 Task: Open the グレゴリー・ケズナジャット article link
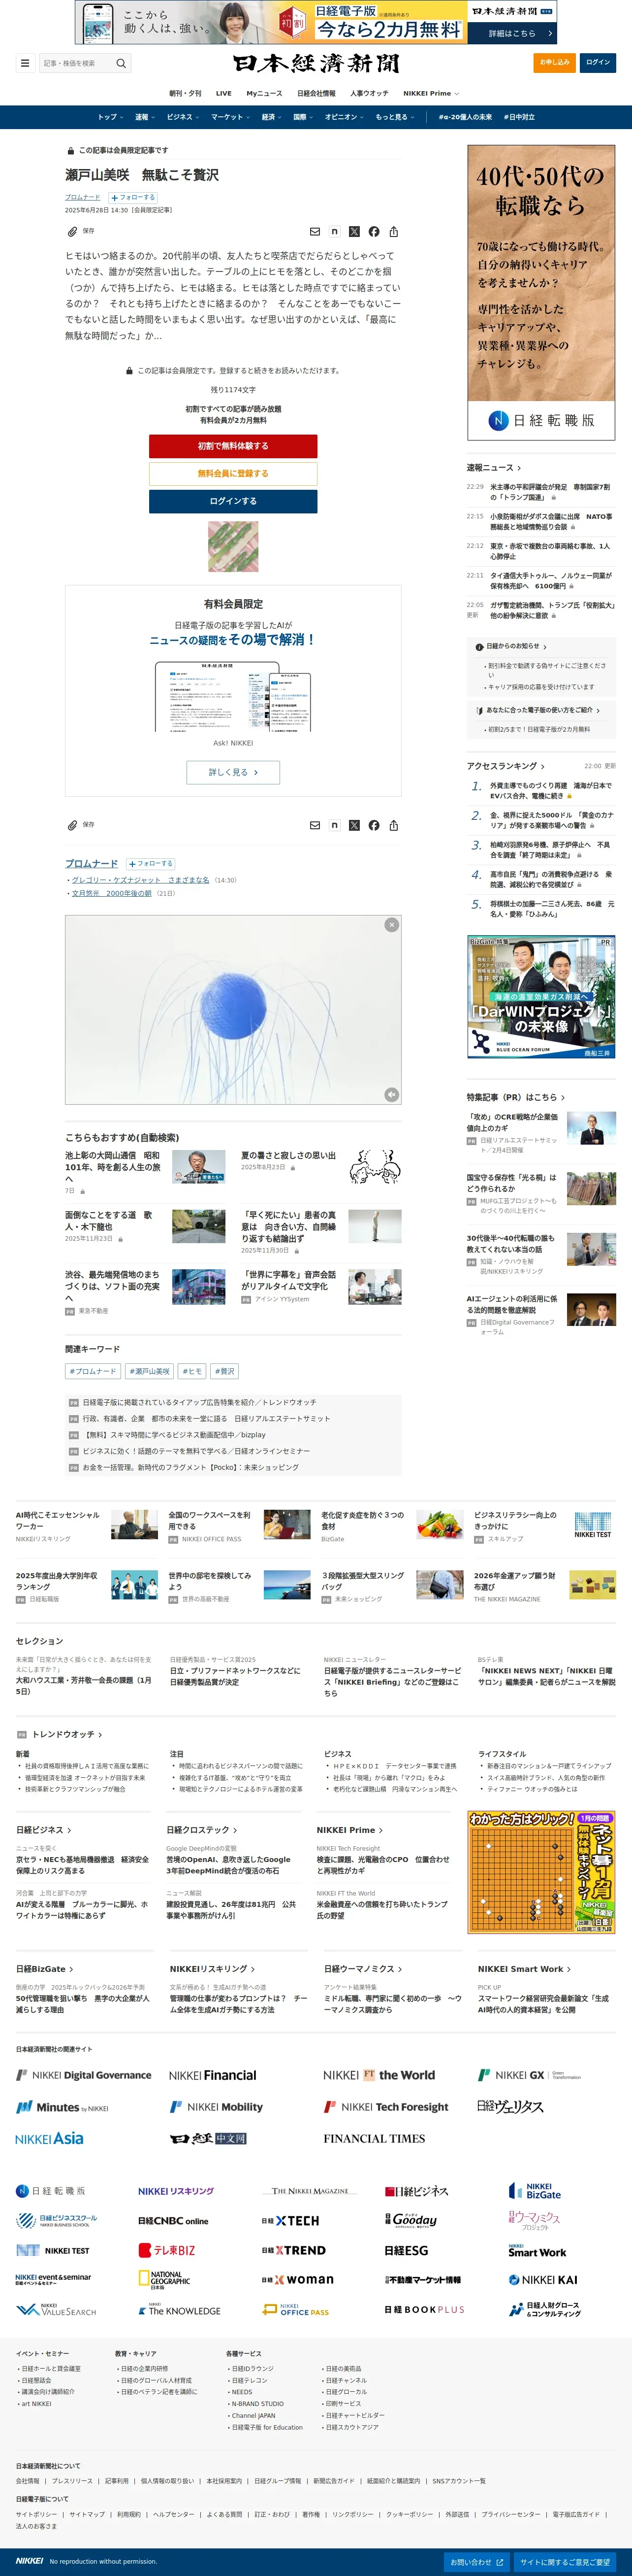(140, 880)
